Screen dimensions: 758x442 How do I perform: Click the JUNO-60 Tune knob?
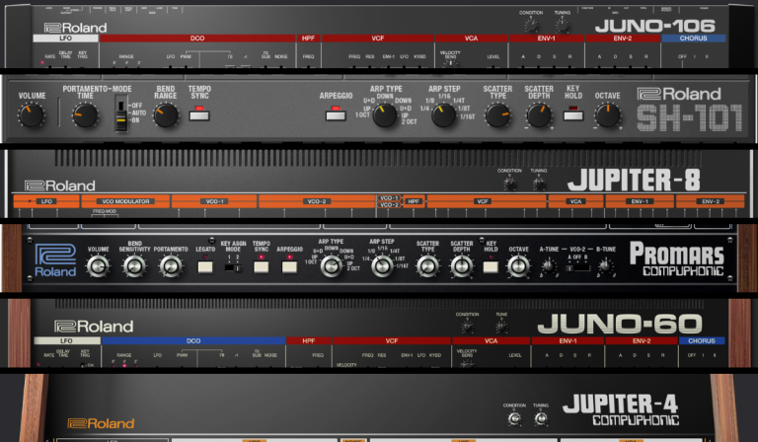[x=501, y=327]
